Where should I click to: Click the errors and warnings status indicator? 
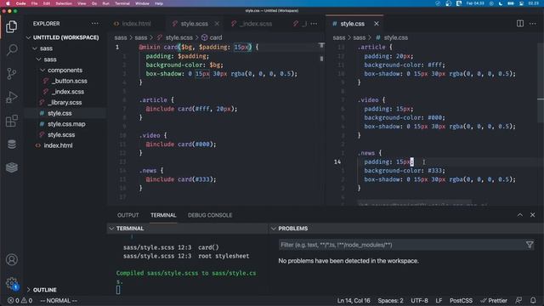[x=20, y=300]
